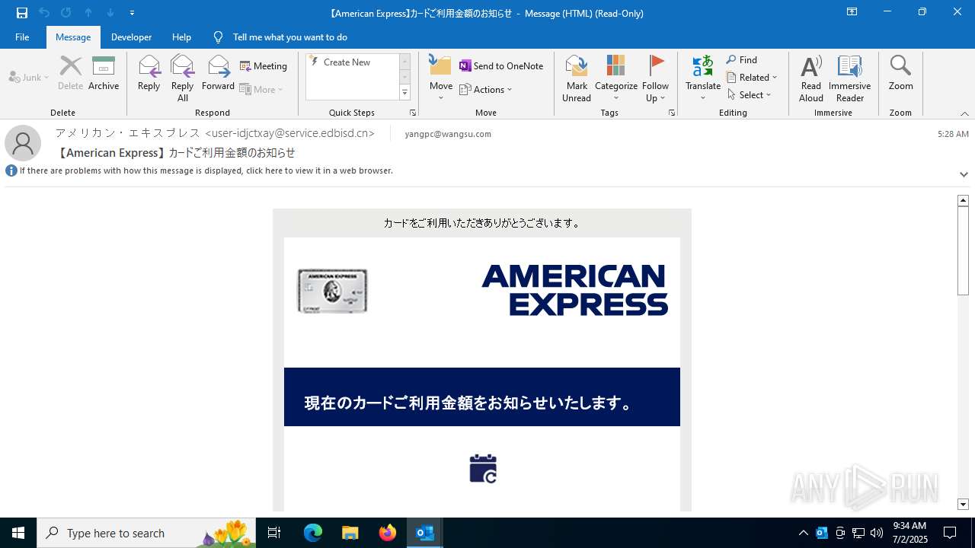Click the vertical scrollbar thumb

coord(963,250)
